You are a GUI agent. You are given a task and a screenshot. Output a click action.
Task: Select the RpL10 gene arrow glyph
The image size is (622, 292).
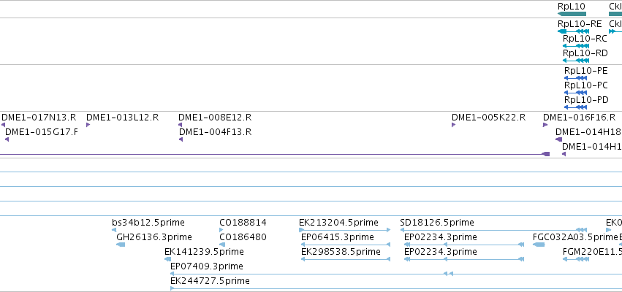pyautogui.click(x=572, y=14)
